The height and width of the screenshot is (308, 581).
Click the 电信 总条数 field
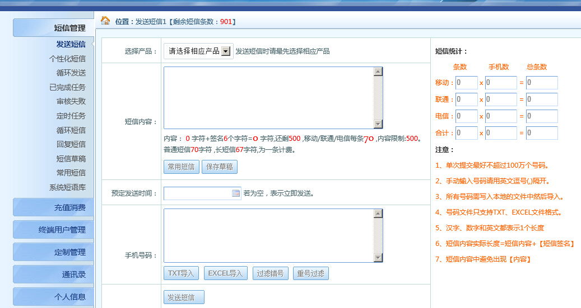(x=542, y=116)
